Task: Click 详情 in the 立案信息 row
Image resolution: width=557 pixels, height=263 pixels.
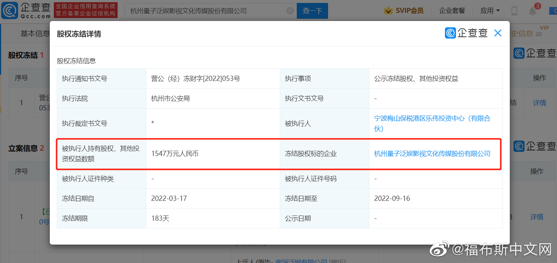Action: [537, 217]
